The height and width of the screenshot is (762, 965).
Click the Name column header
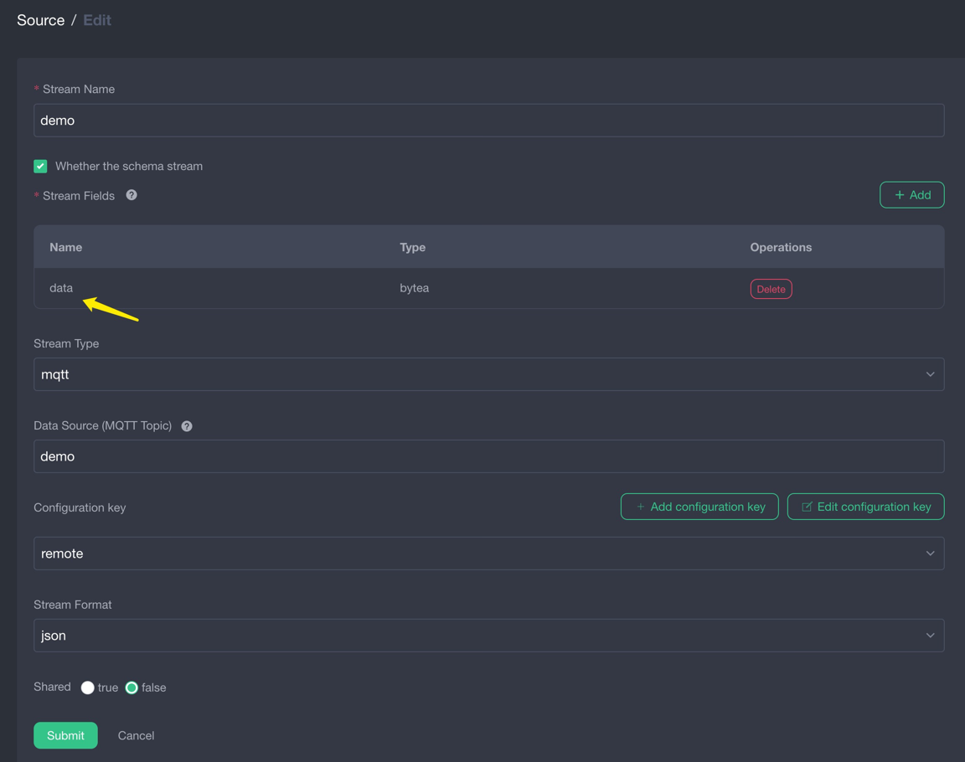(x=66, y=247)
